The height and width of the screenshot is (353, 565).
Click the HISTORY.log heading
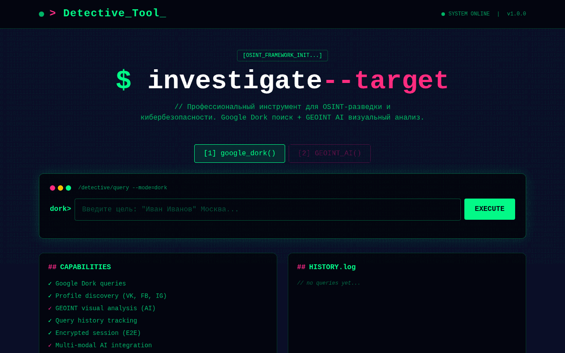click(x=326, y=267)
